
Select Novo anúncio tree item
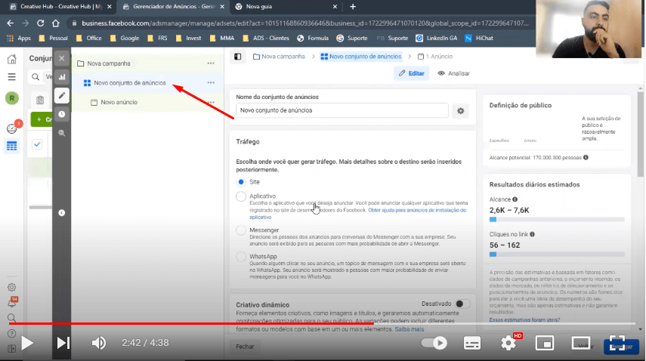coord(119,102)
